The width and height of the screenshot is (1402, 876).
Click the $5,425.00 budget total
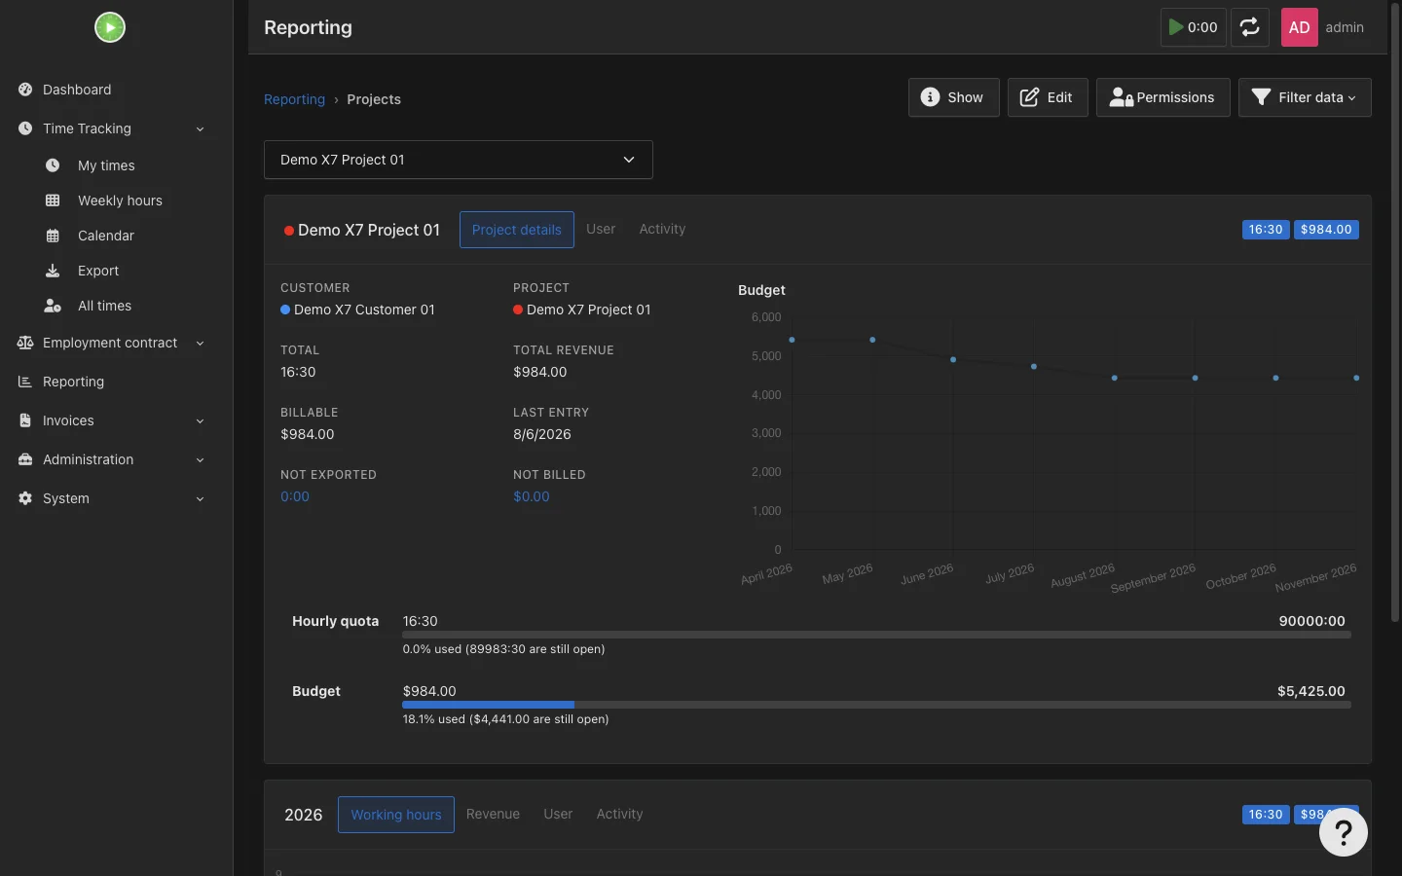coord(1311,691)
